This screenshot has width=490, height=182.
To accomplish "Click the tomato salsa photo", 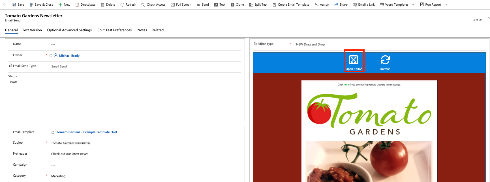I will [x=369, y=162].
